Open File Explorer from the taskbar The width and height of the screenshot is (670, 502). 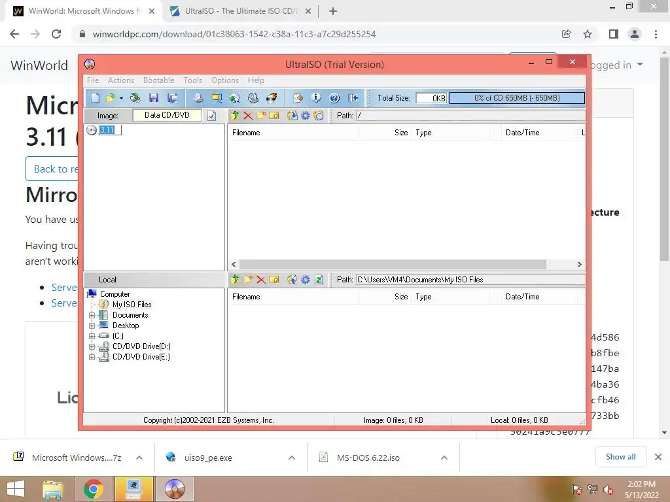pos(53,489)
